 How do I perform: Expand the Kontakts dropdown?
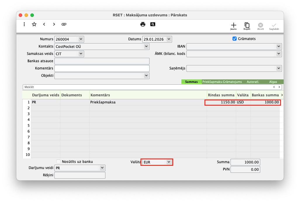pyautogui.click(x=146, y=46)
